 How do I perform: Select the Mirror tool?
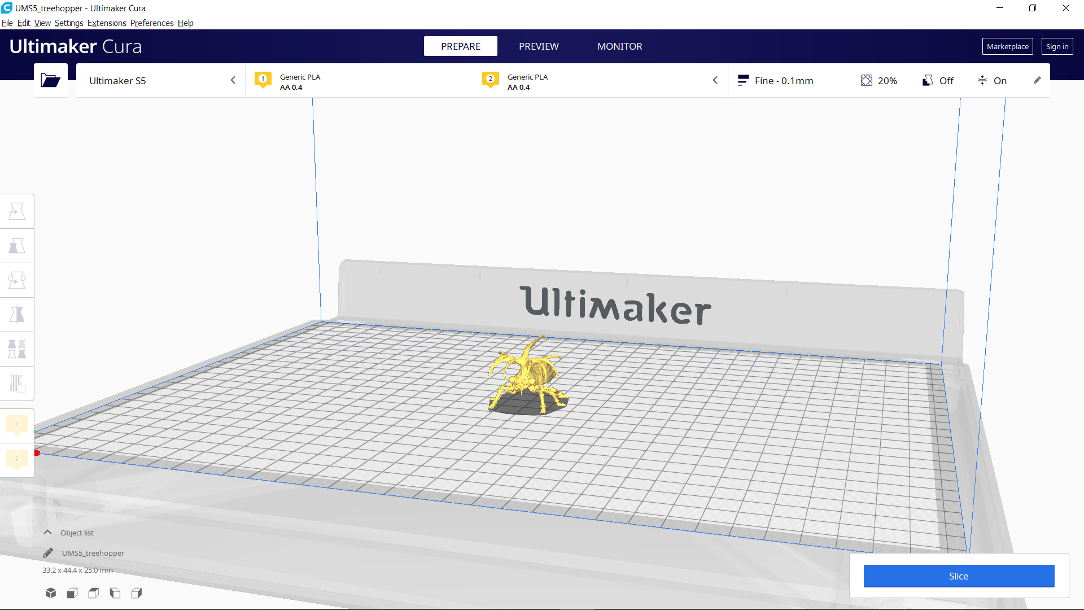17,315
